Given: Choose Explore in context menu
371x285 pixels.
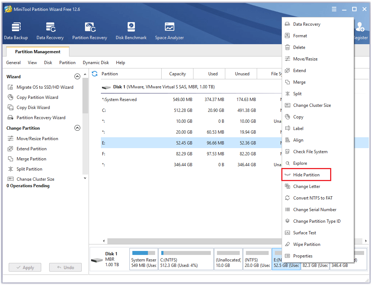Looking at the screenshot, I should [x=317, y=163].
